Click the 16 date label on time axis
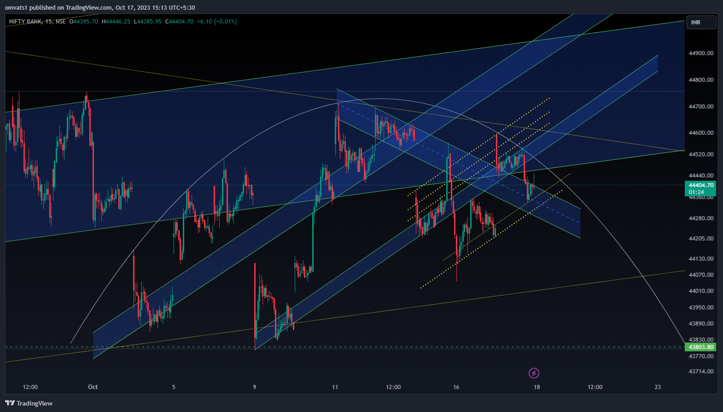Viewport: 723px width, 412px height. click(456, 387)
